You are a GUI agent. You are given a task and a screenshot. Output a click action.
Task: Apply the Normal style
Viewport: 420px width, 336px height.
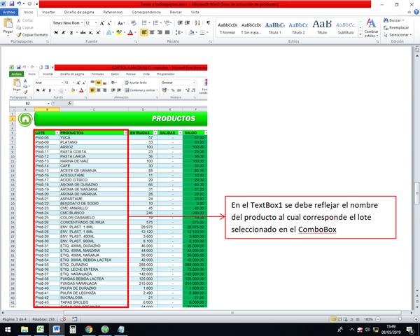pos(227,27)
